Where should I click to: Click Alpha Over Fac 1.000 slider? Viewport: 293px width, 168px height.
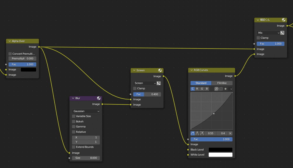[x=23, y=64]
